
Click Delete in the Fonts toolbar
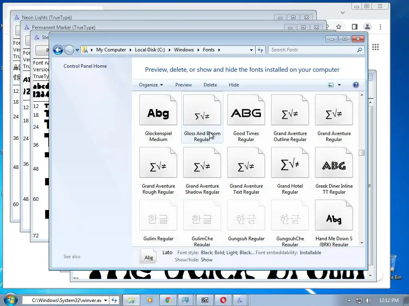(x=210, y=85)
